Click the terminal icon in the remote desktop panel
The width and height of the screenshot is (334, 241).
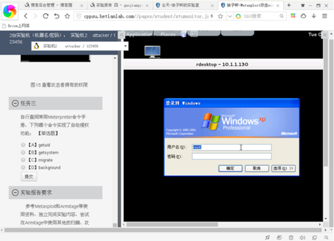tap(194, 34)
